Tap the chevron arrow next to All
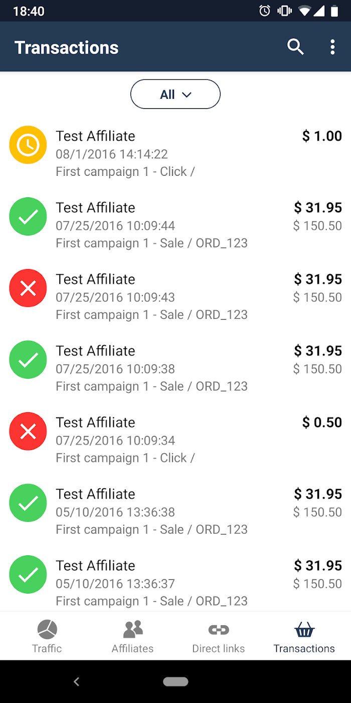Image resolution: width=351 pixels, height=703 pixels. point(187,94)
